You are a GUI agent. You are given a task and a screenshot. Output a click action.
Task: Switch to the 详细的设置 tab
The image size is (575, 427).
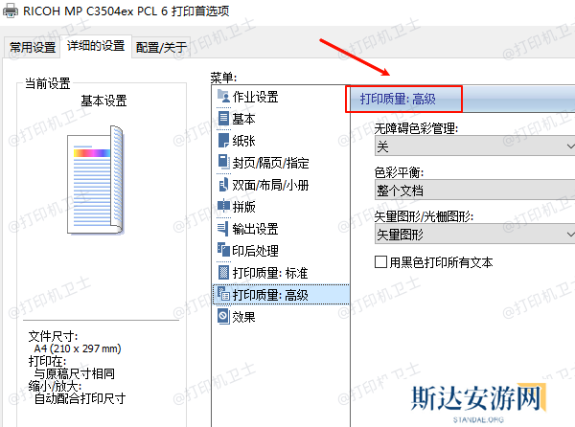click(96, 46)
